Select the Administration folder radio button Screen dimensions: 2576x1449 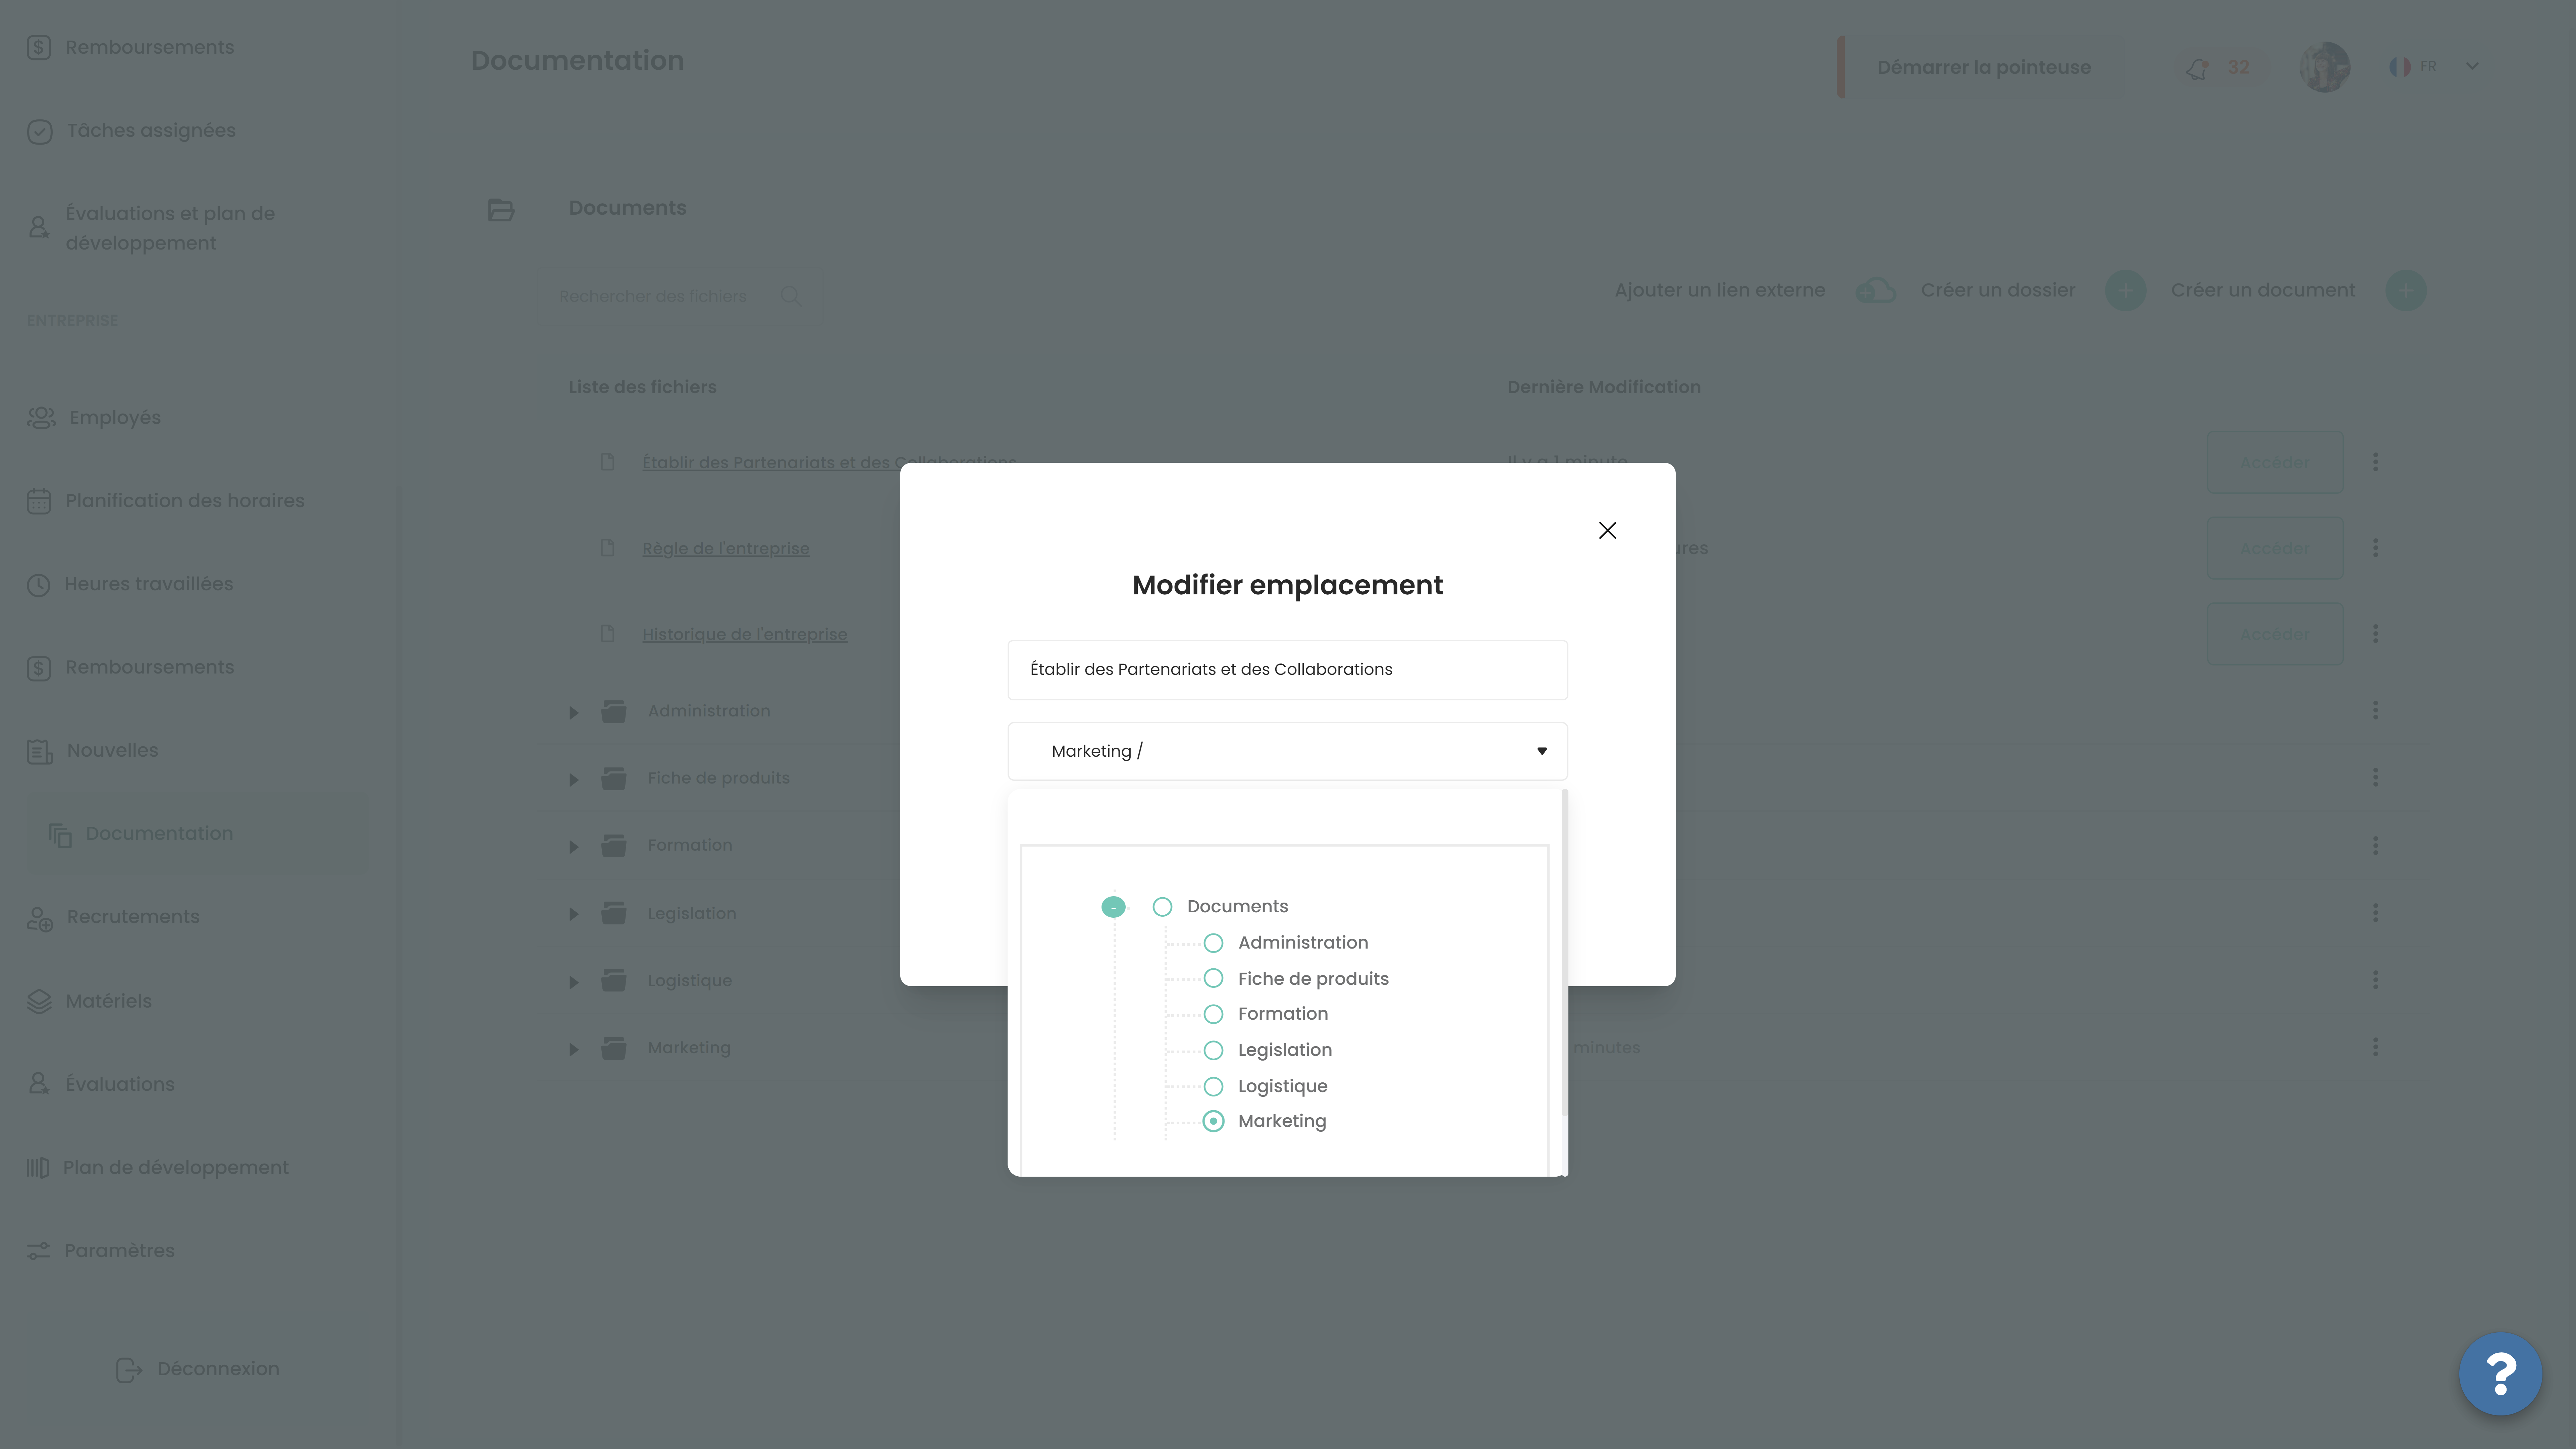click(1213, 943)
